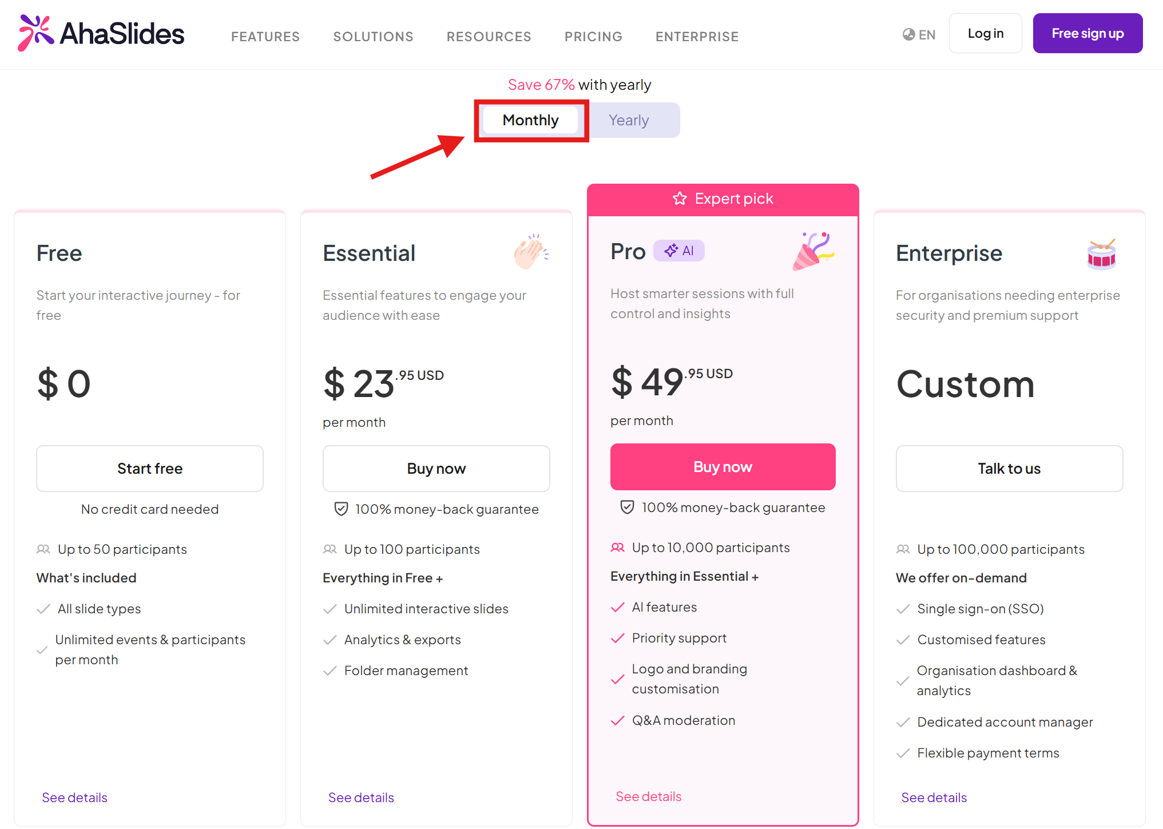
Task: Click the globe language icon
Action: pos(908,34)
